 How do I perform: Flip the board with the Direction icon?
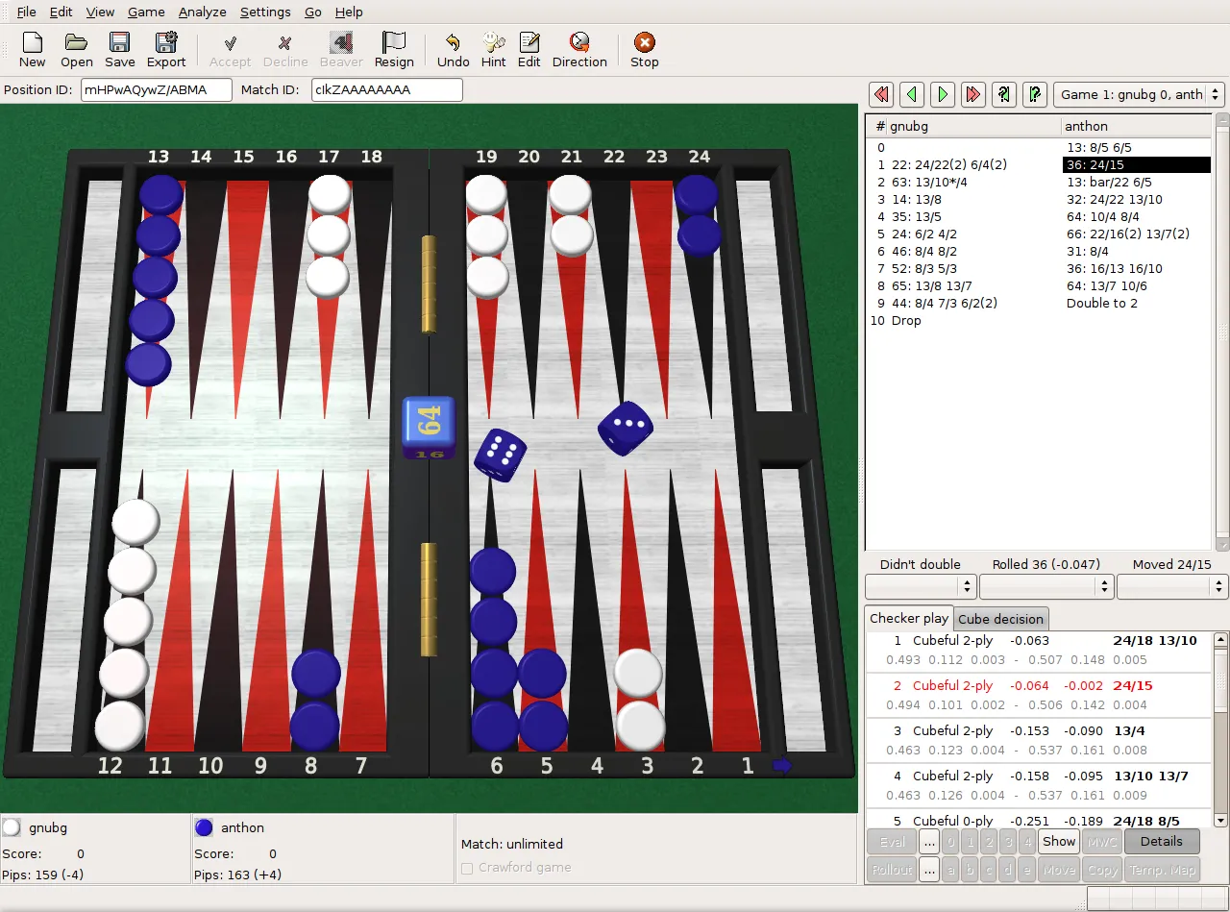coord(578,49)
